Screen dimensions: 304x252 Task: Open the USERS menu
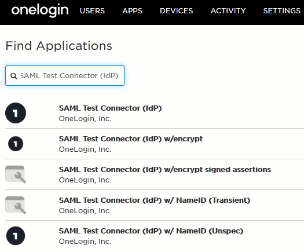pyautogui.click(x=92, y=11)
